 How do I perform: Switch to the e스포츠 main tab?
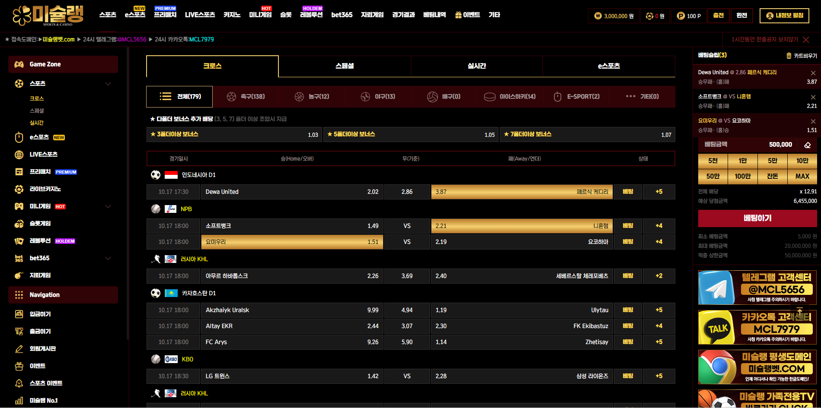point(609,66)
